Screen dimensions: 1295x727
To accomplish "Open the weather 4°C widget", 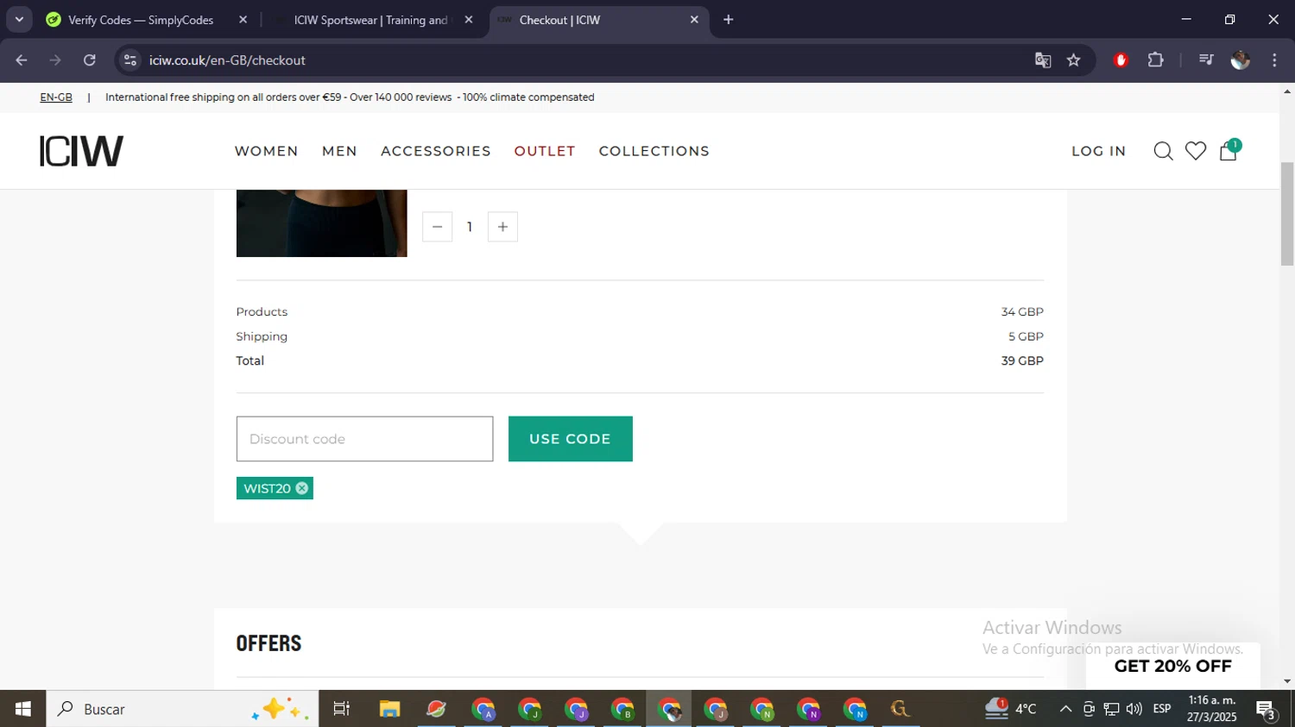I will click(x=1011, y=709).
